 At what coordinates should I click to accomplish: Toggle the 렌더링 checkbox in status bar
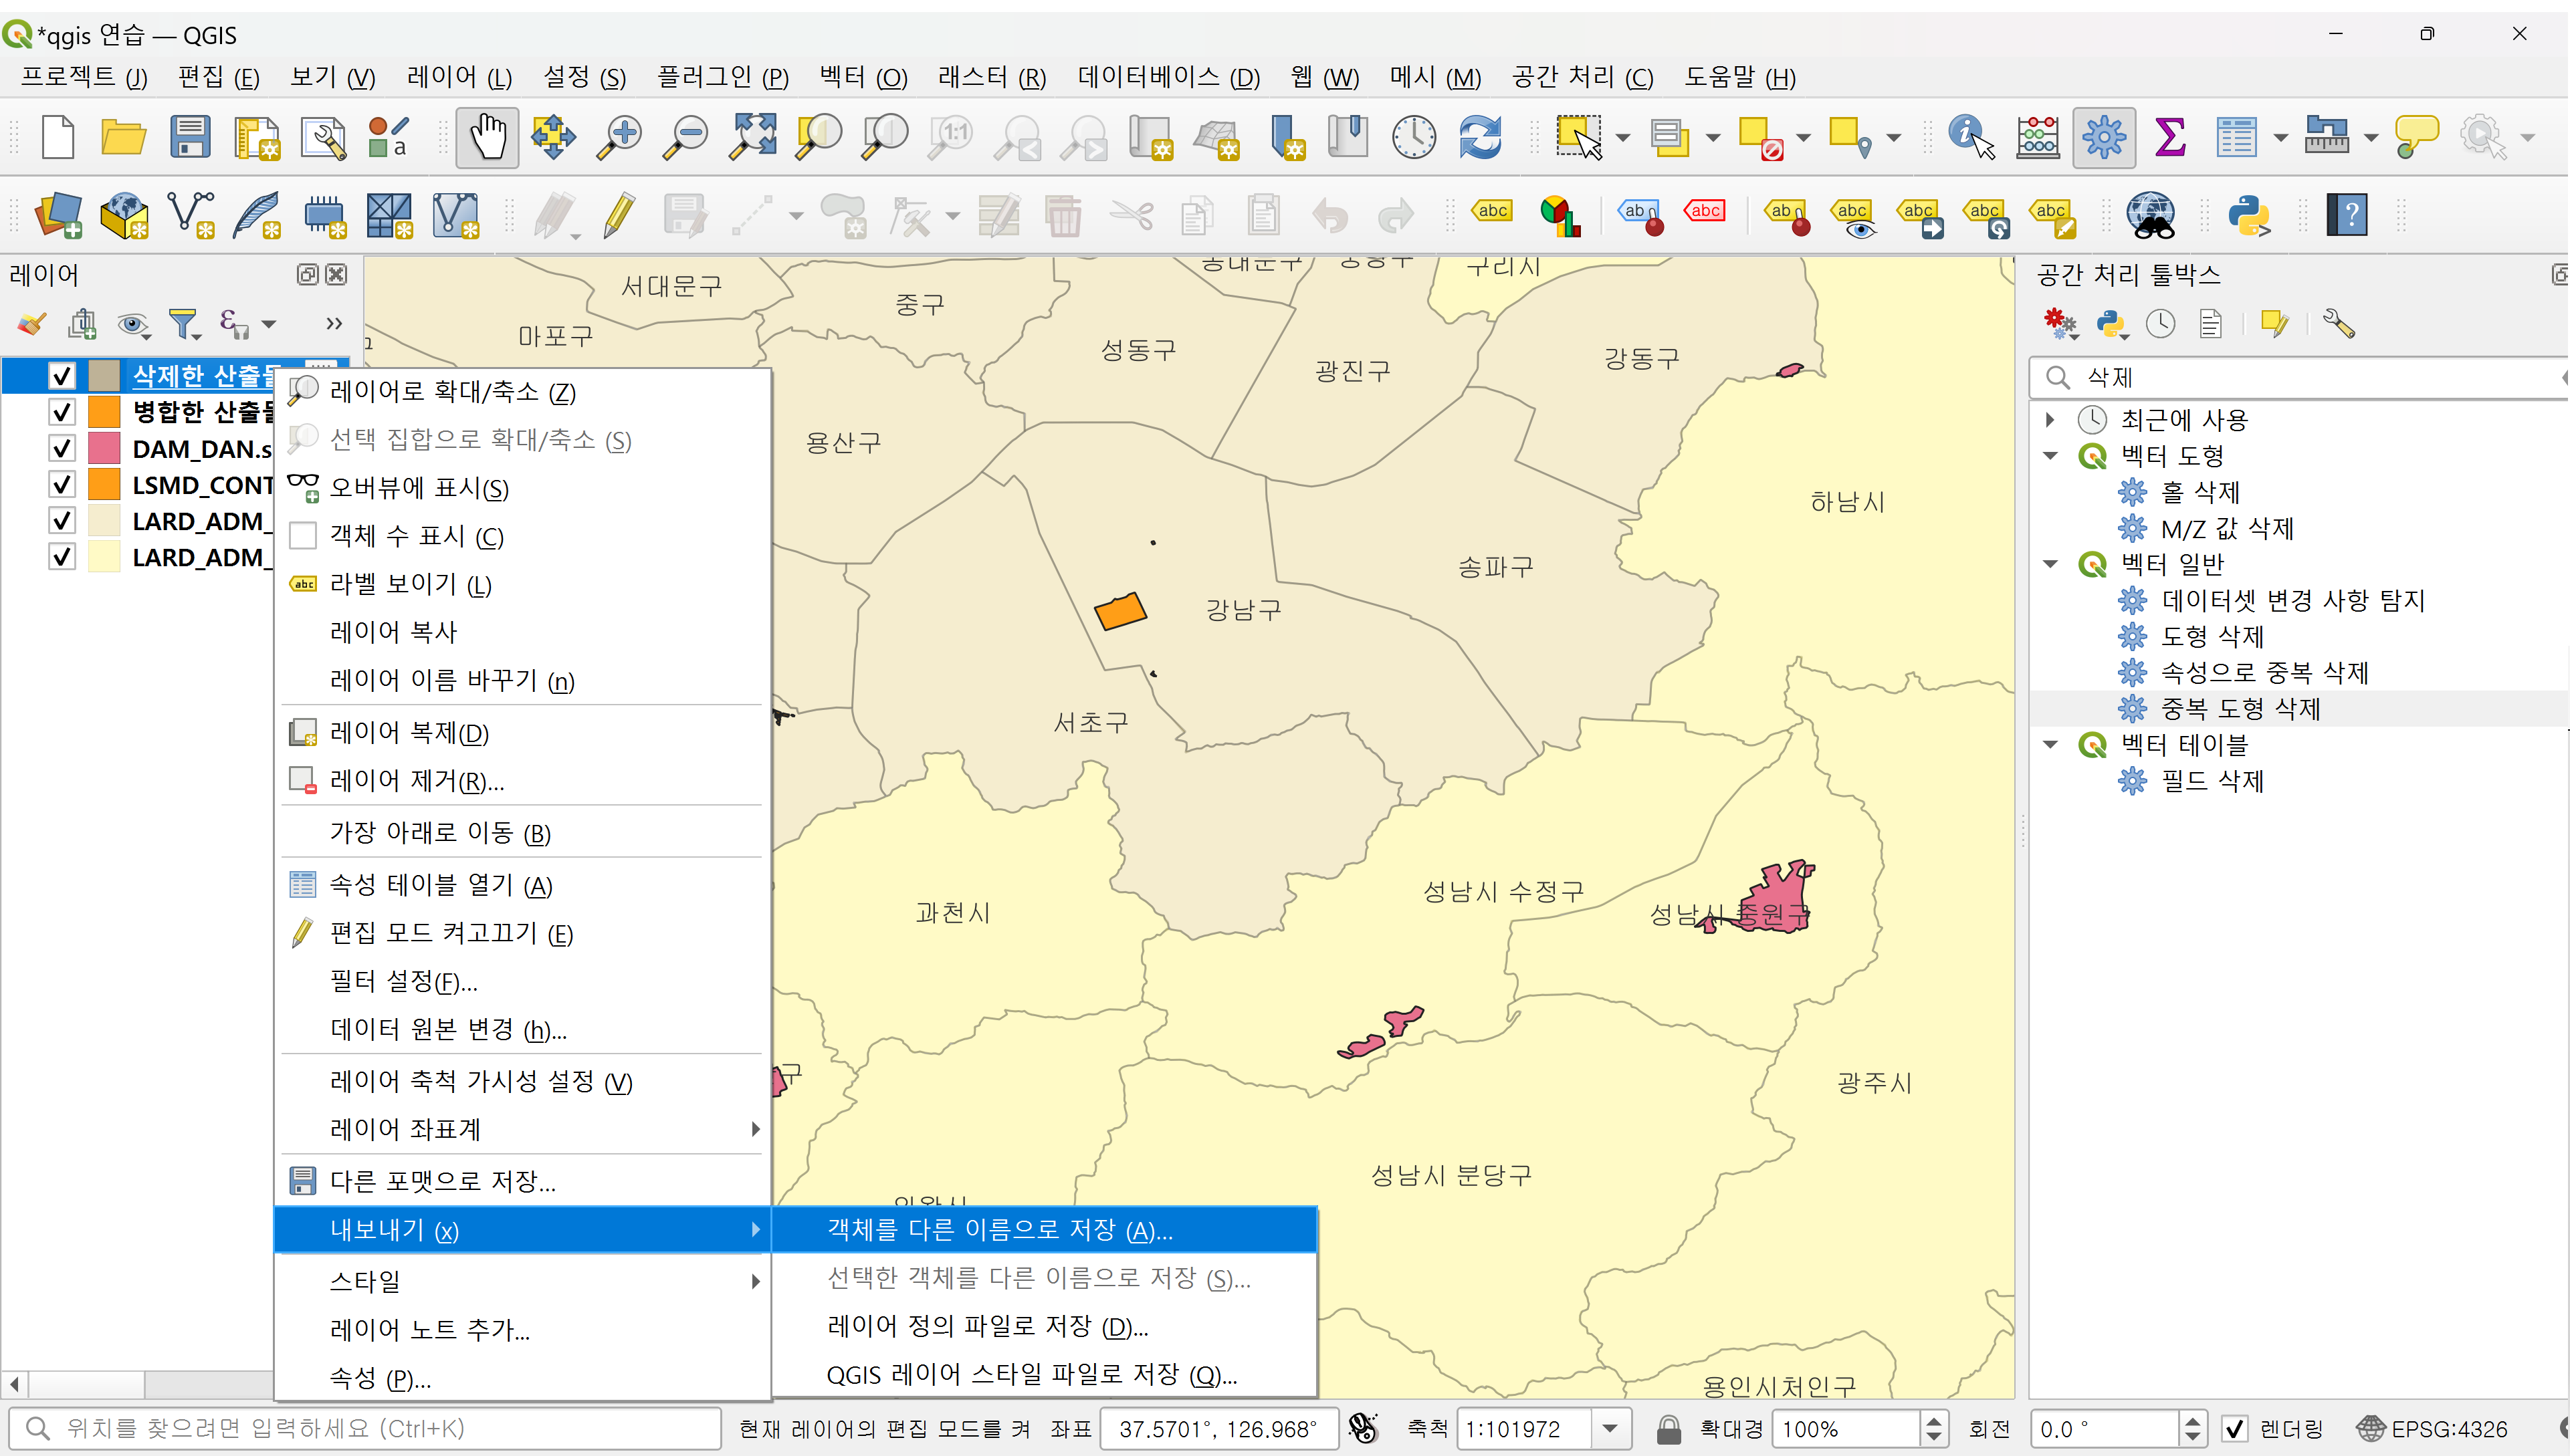pyautogui.click(x=2234, y=1429)
